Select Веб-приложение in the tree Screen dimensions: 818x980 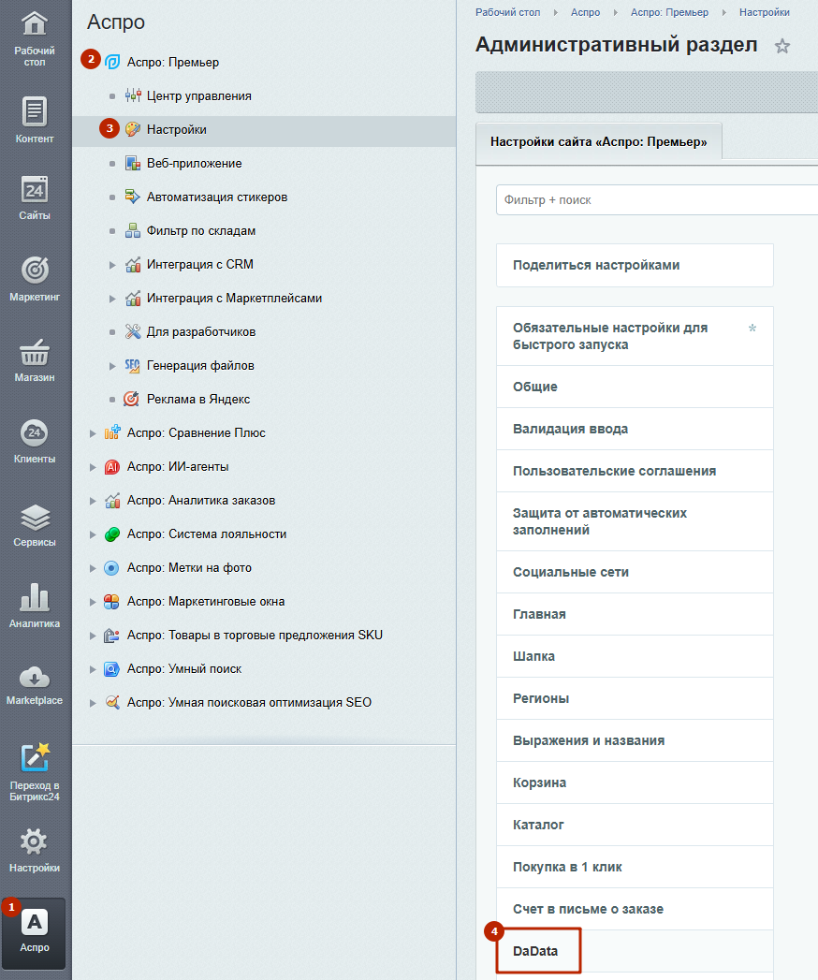(195, 163)
